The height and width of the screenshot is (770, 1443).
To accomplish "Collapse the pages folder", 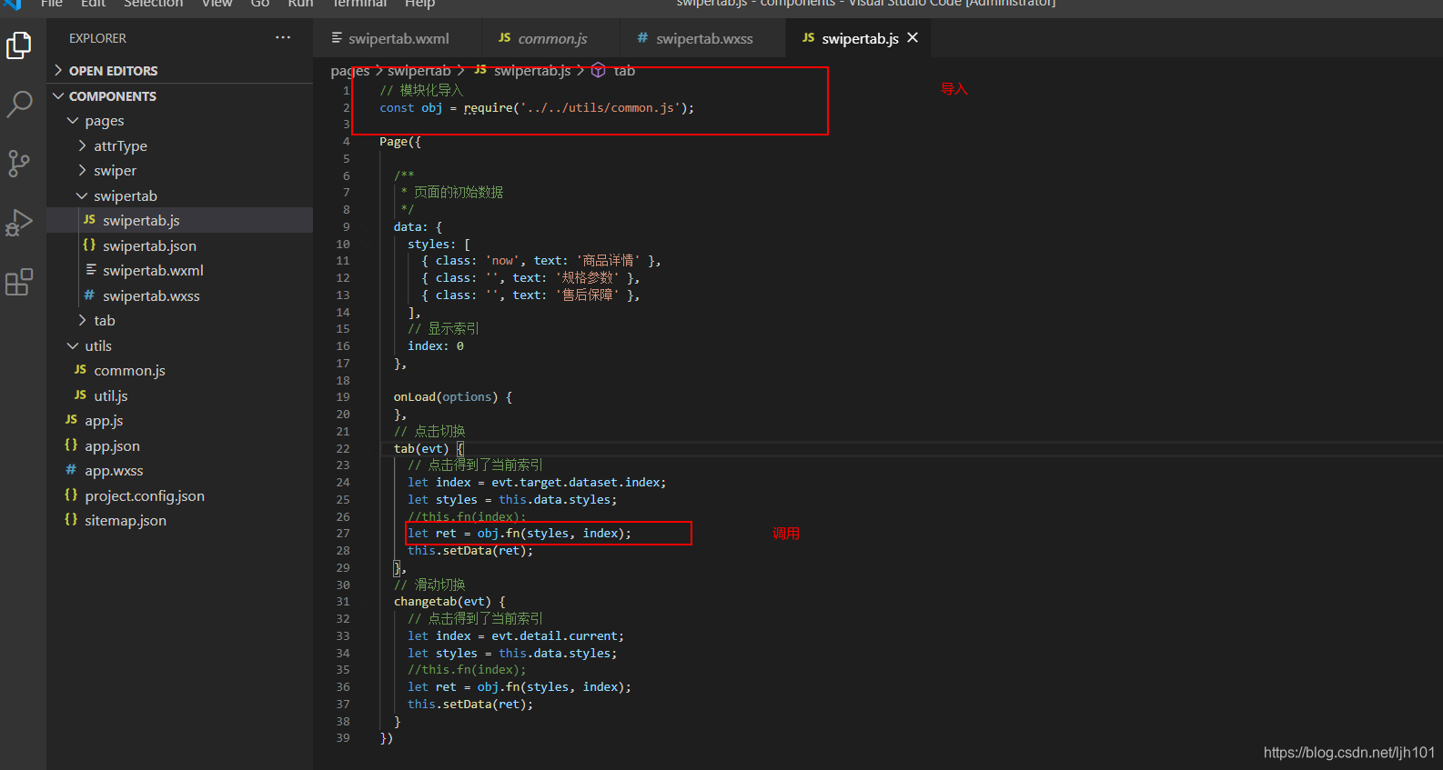I will point(179,121).
